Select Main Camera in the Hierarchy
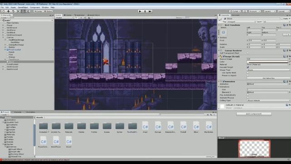The image size is (291, 164). (x=13, y=23)
